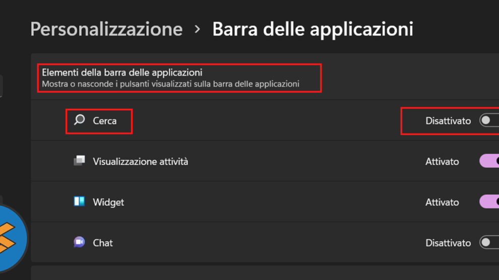499x280 pixels.
Task: Click the Widget row label
Action: (108, 202)
